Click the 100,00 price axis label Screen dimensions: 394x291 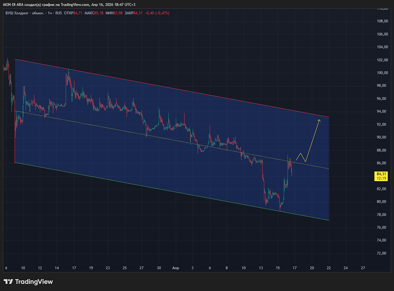coord(383,73)
